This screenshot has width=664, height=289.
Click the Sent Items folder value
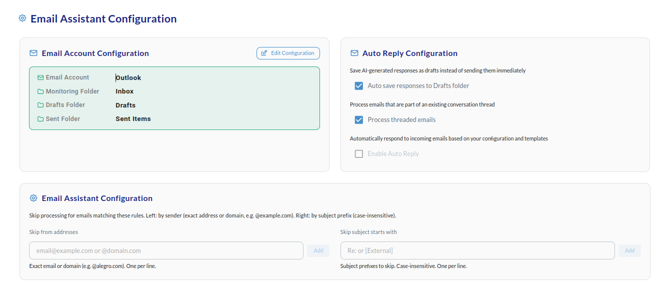click(x=133, y=119)
